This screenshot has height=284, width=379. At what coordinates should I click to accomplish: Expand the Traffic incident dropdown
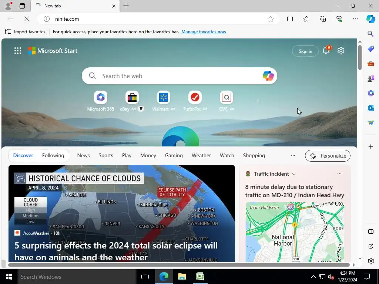294,174
